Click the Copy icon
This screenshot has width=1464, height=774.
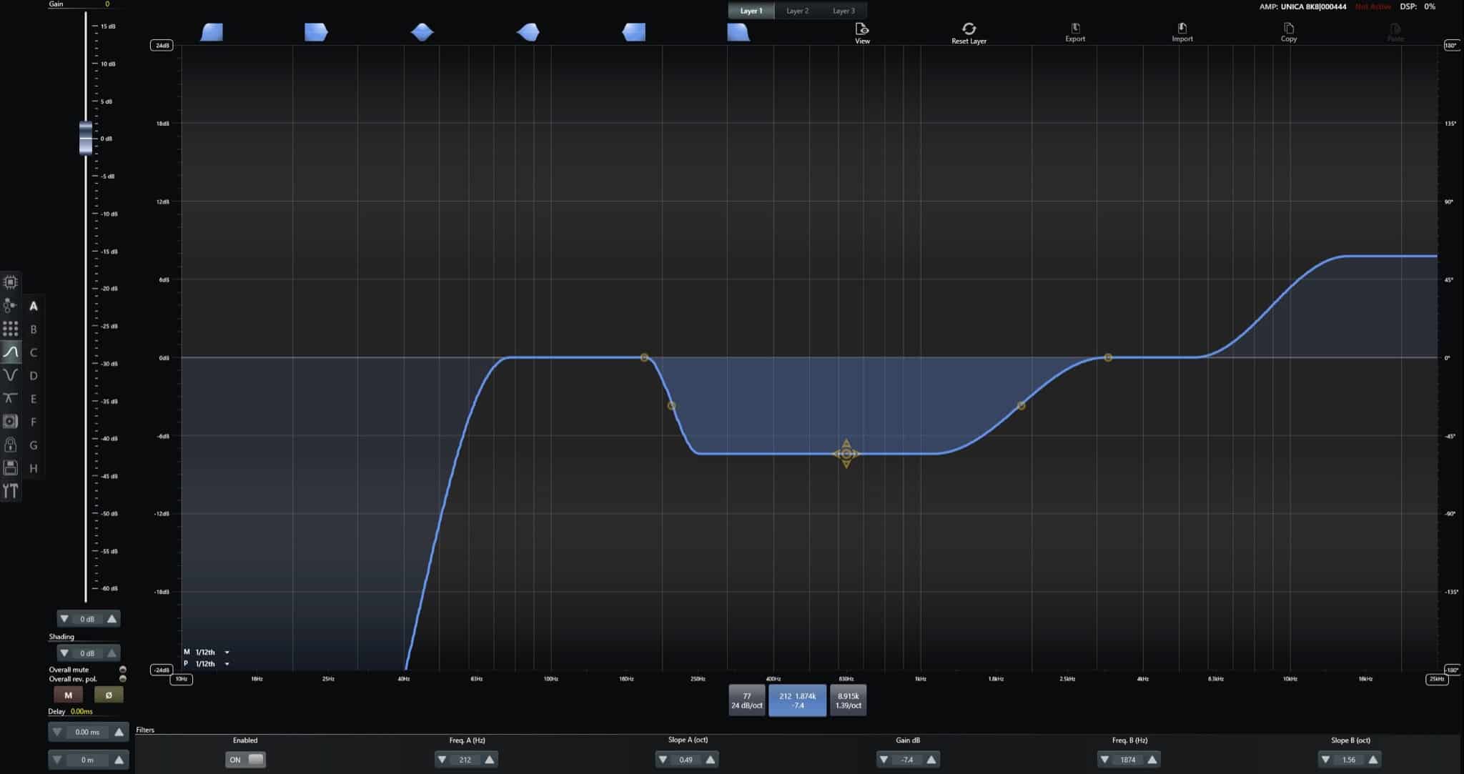pyautogui.click(x=1288, y=28)
